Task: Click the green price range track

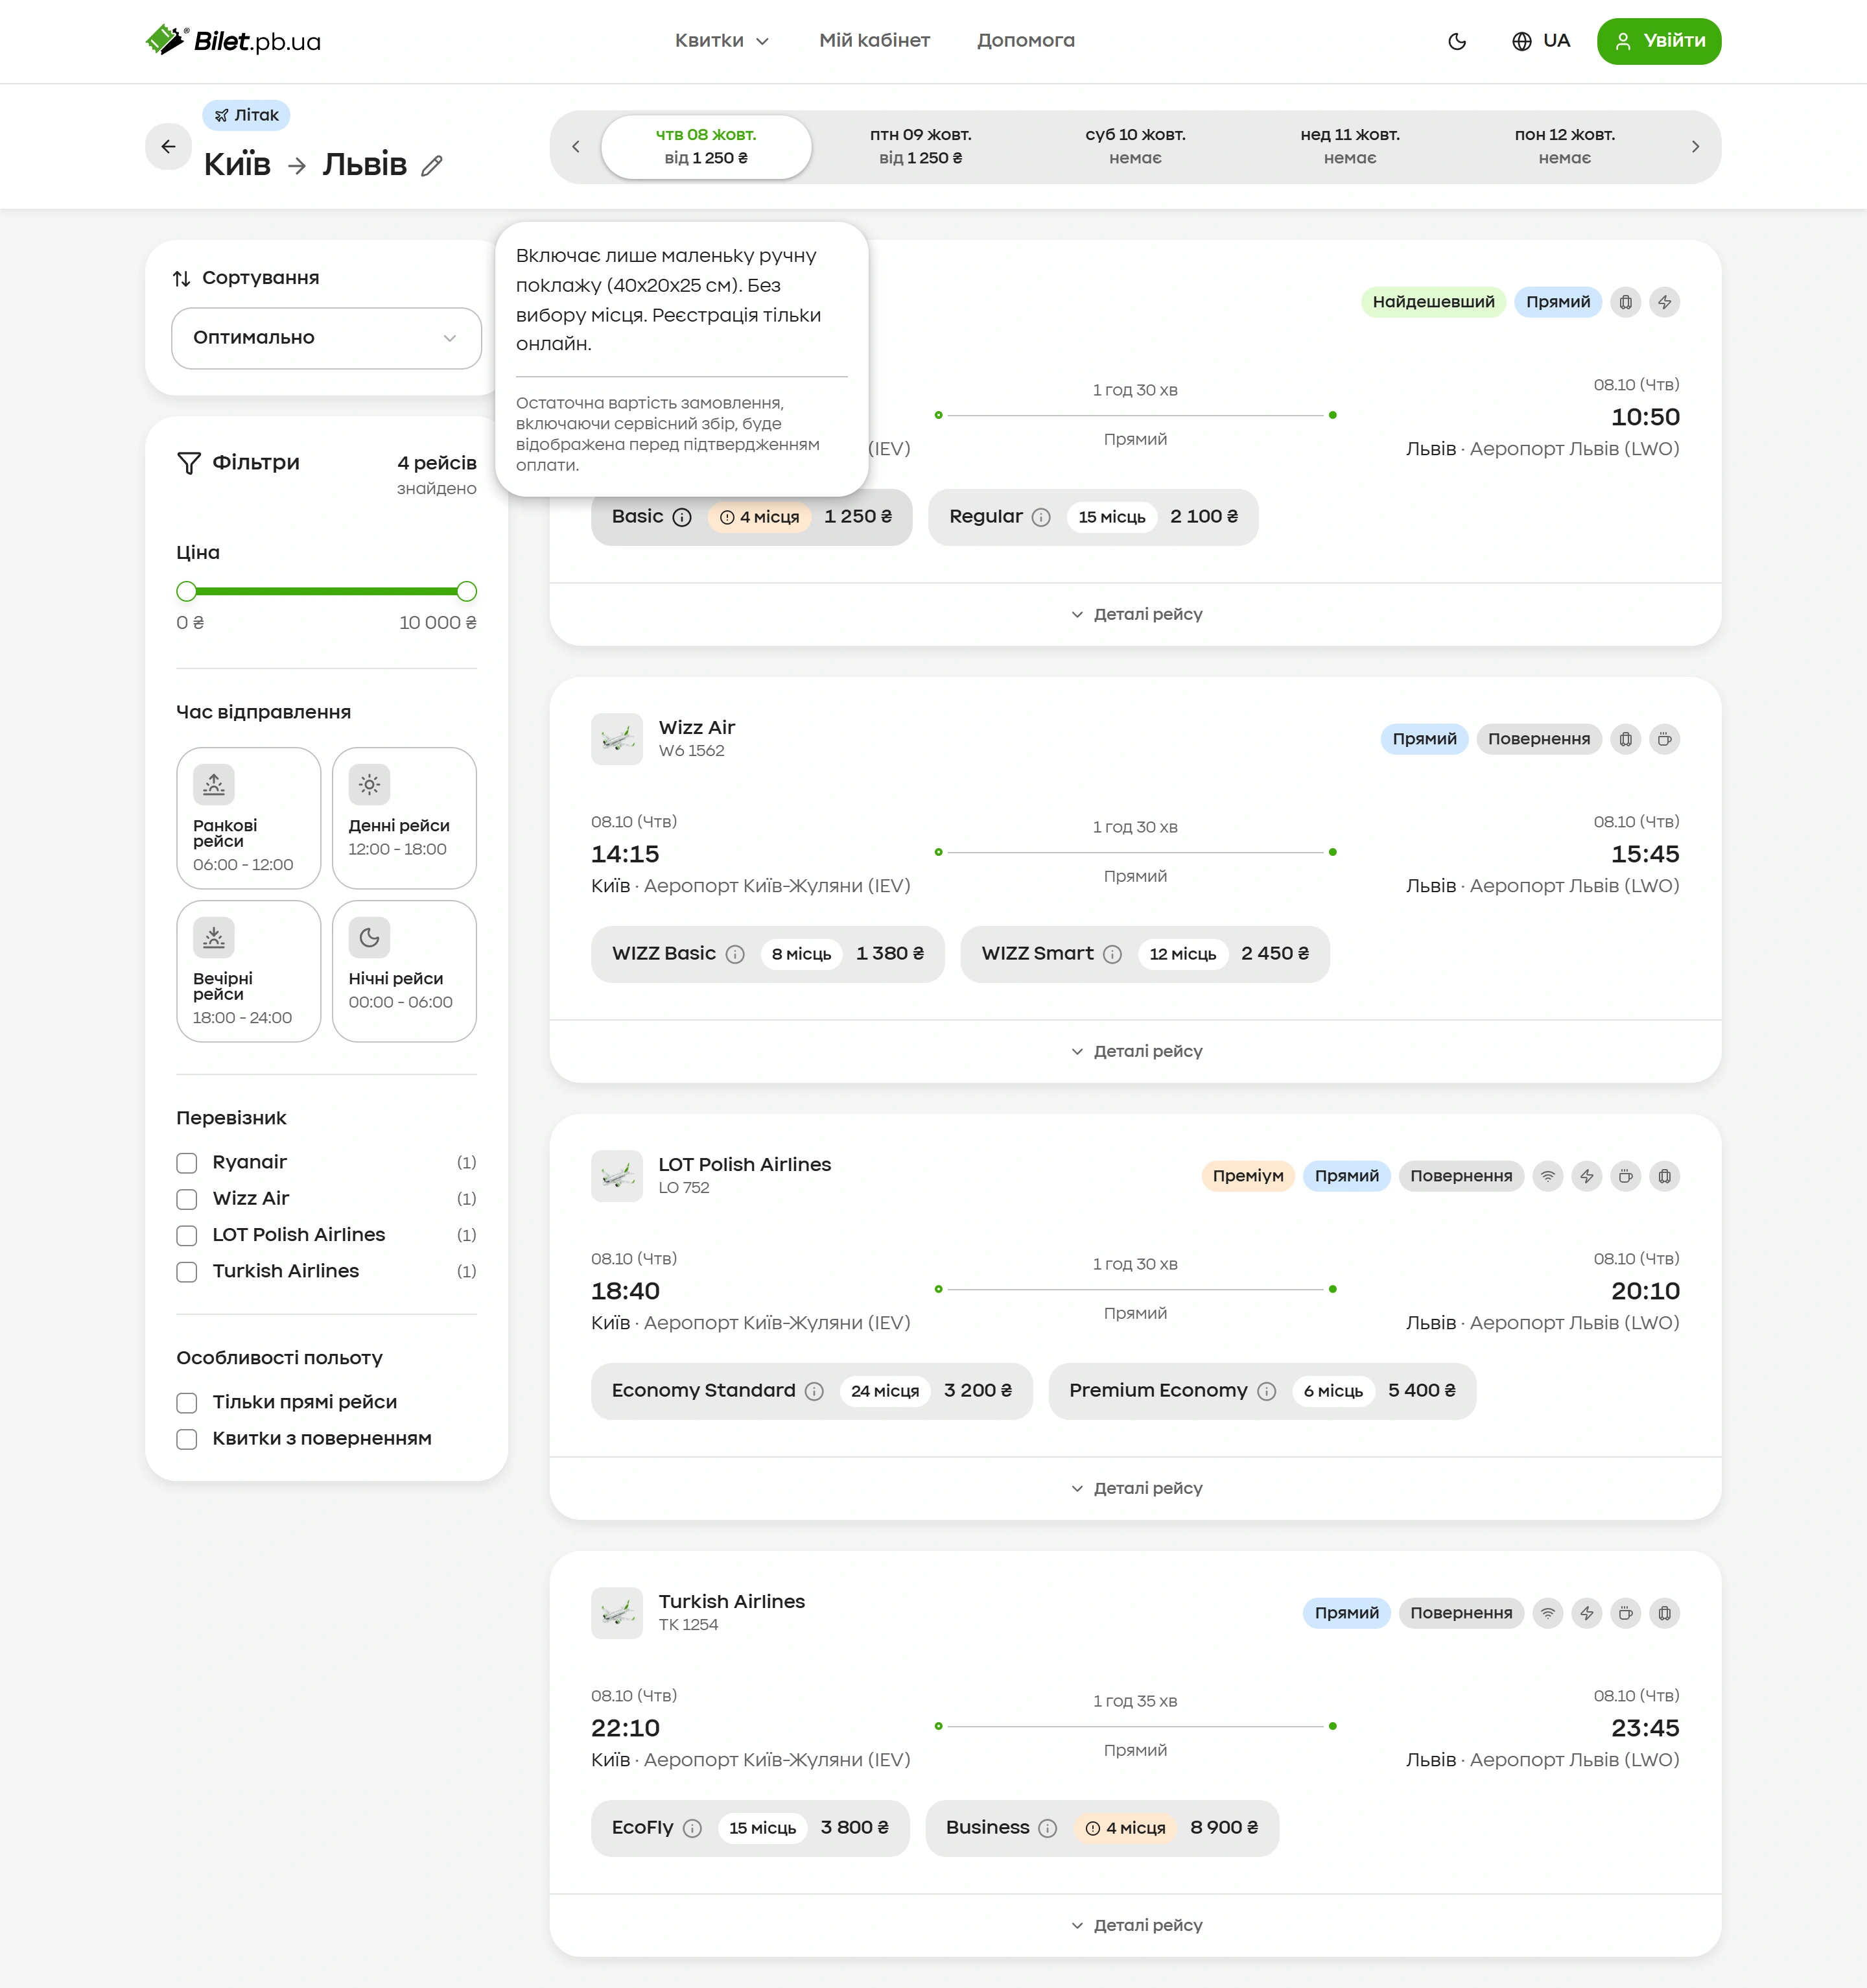Action: tap(326, 591)
